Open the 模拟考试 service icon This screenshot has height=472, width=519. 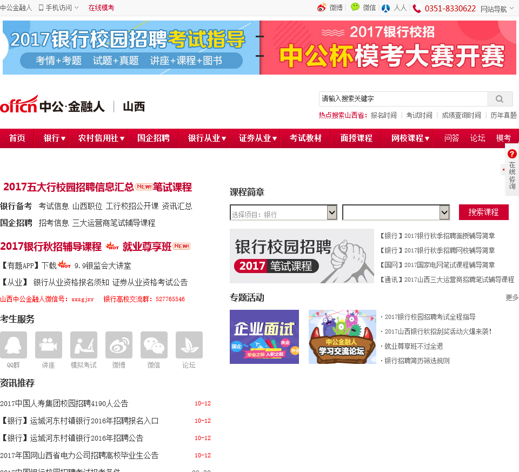pyautogui.click(x=84, y=345)
